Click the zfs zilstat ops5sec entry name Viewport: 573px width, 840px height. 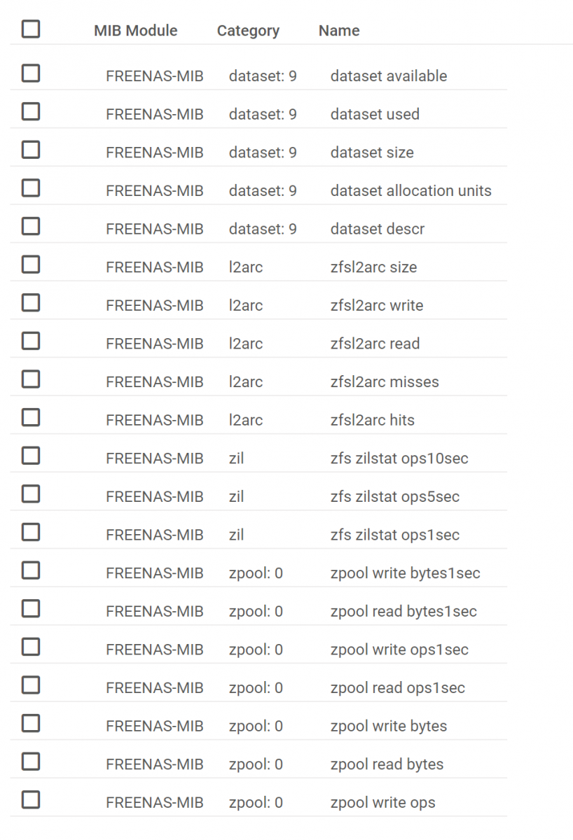[395, 497]
